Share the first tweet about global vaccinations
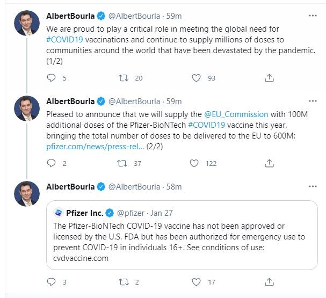Viewport: 326px width, 298px height. (269, 78)
